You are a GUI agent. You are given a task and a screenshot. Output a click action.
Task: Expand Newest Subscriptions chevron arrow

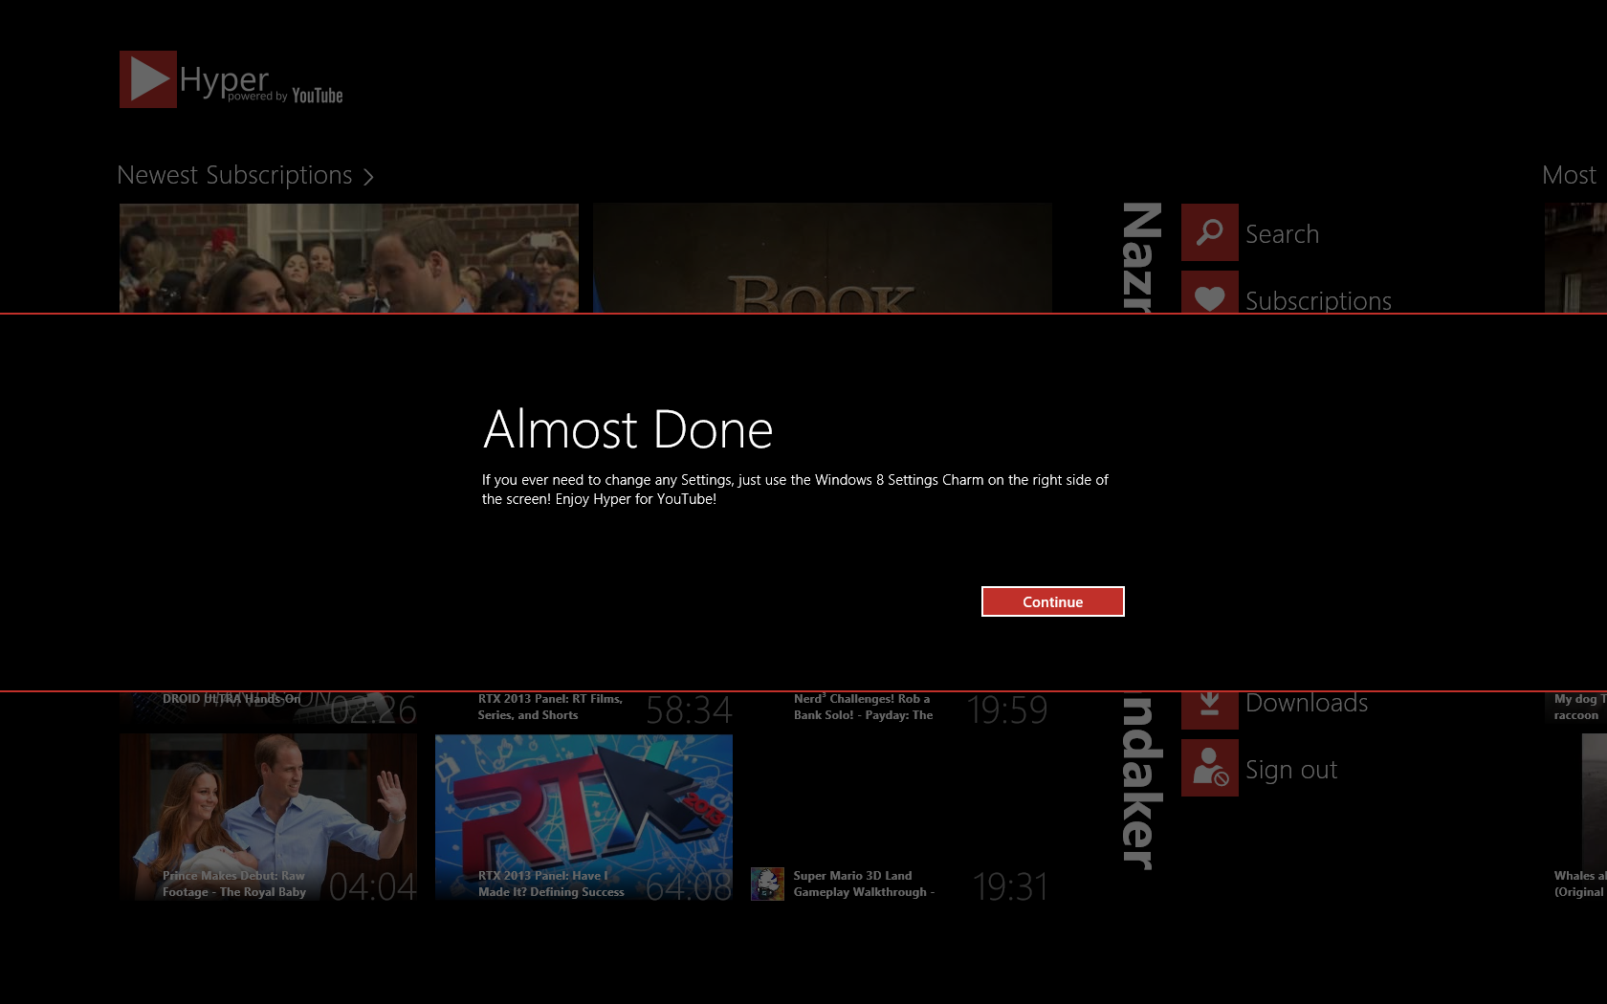(368, 177)
